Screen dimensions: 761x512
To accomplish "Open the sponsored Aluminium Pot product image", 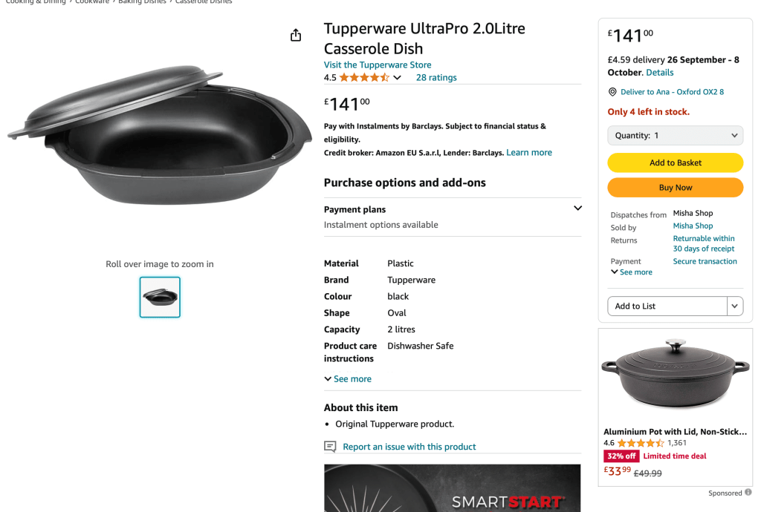I will click(x=674, y=376).
